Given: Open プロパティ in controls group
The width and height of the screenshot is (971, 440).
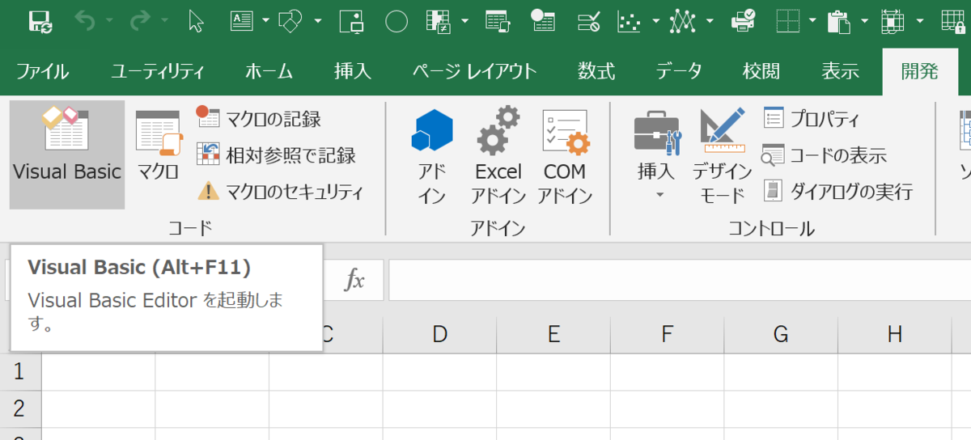Looking at the screenshot, I should (x=812, y=119).
